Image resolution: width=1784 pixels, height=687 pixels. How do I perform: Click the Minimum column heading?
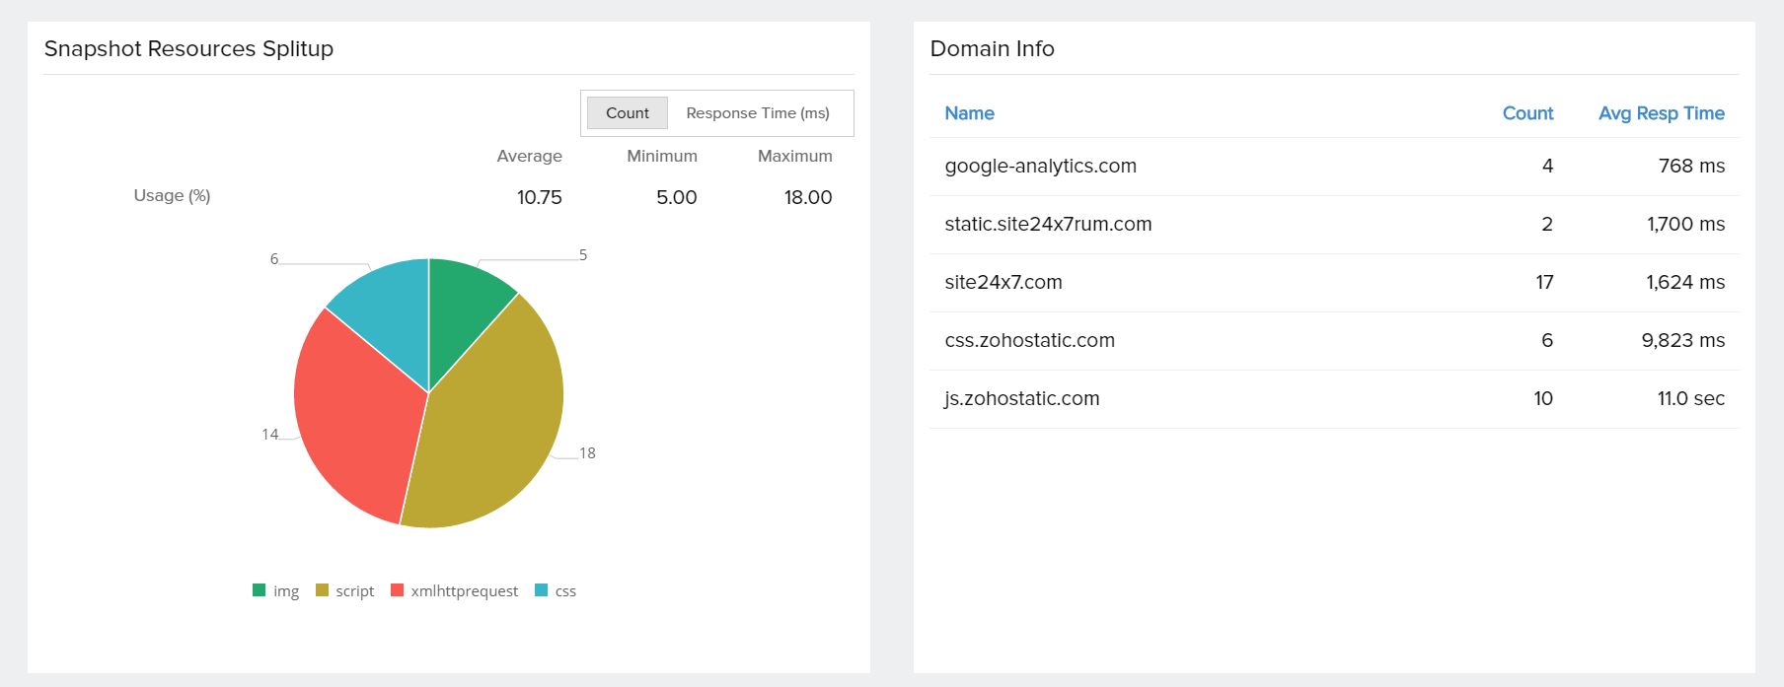661,156
